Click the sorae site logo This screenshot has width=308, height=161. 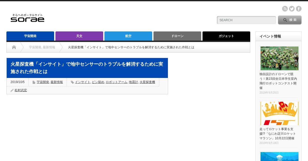pos(27,18)
